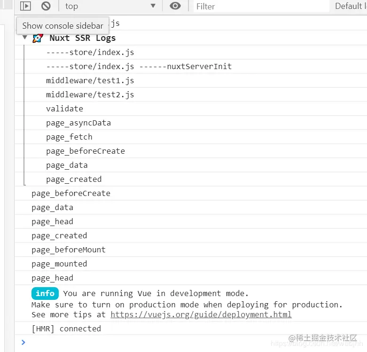Screen dimensions: 367x352
Task: Select the store/index.js nuxtServerInit log line
Action: click(139, 66)
